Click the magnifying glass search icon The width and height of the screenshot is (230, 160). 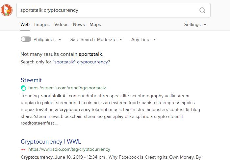[202, 11]
